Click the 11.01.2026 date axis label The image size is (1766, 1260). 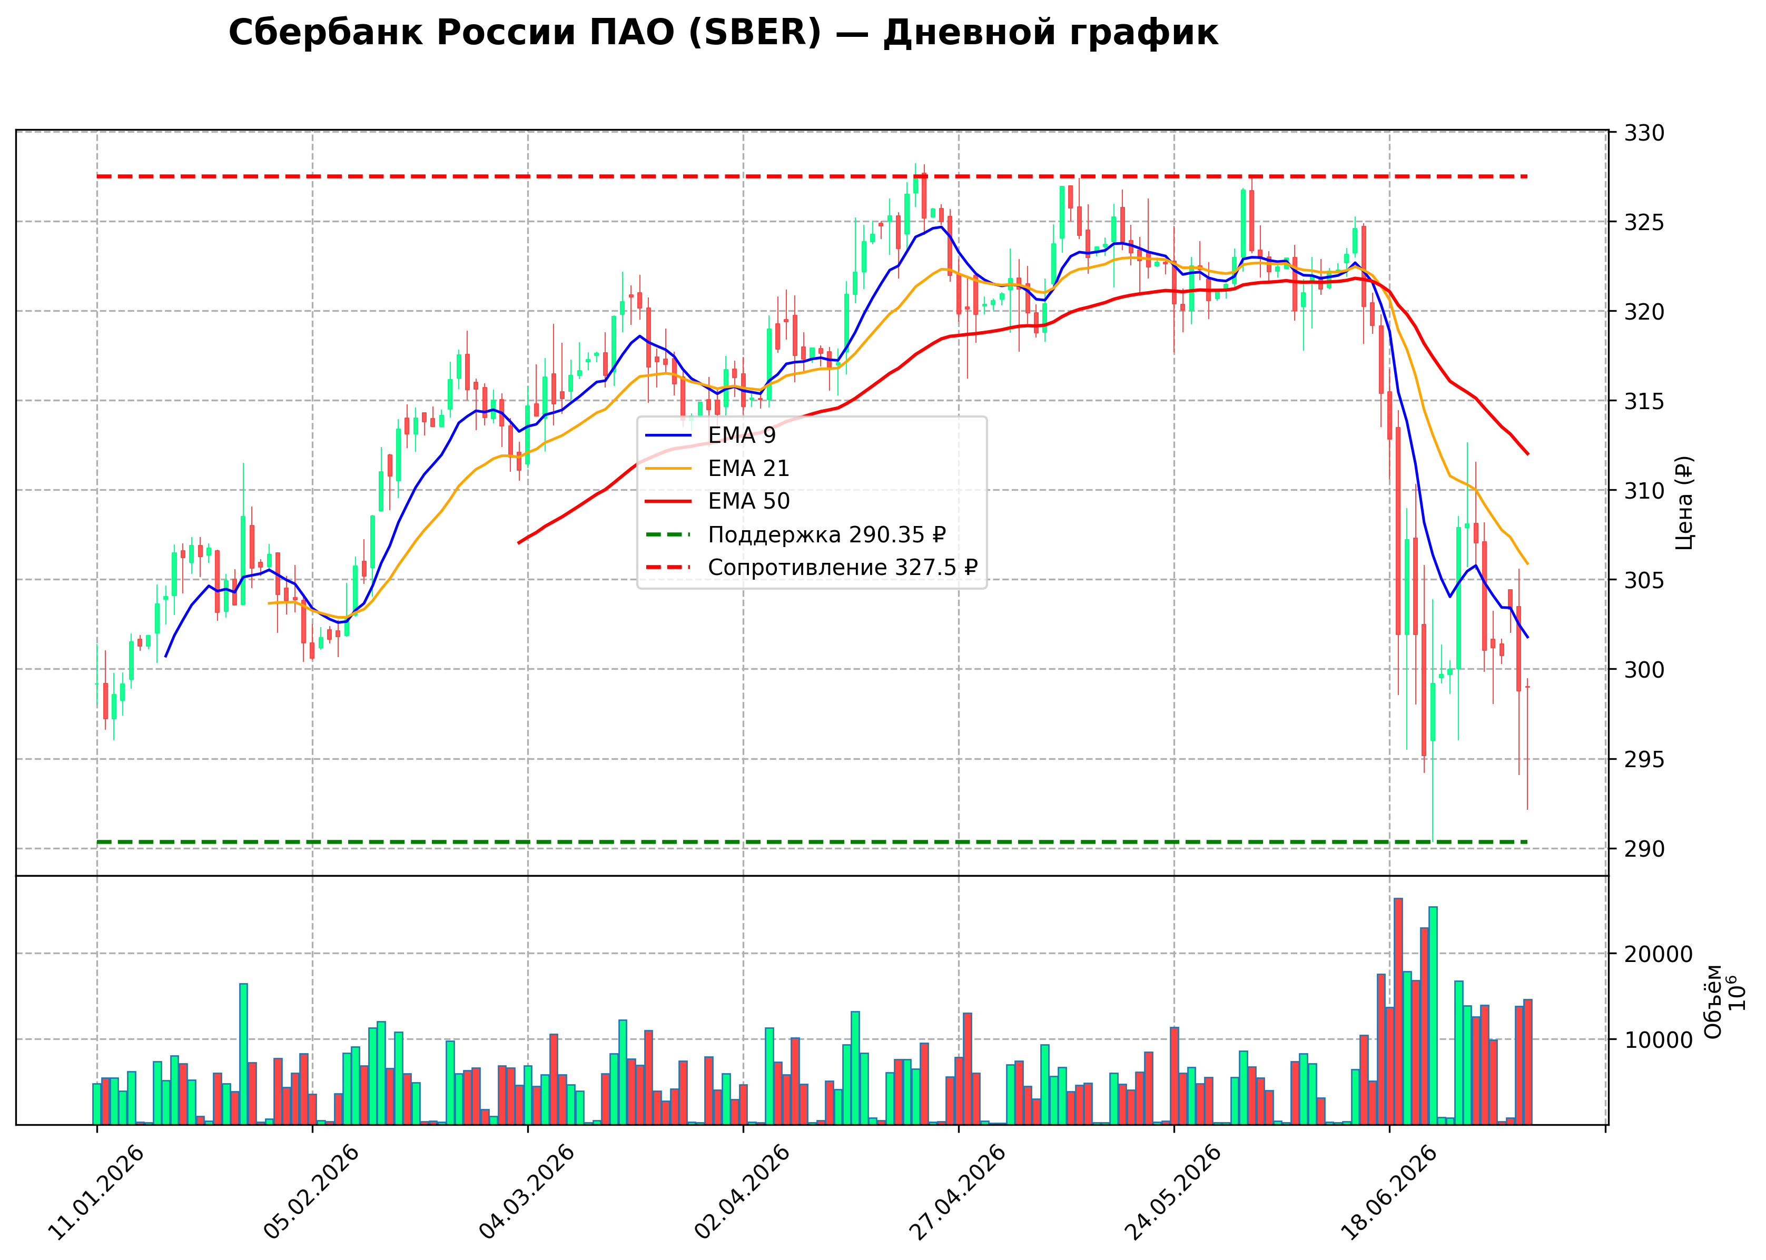96,1192
